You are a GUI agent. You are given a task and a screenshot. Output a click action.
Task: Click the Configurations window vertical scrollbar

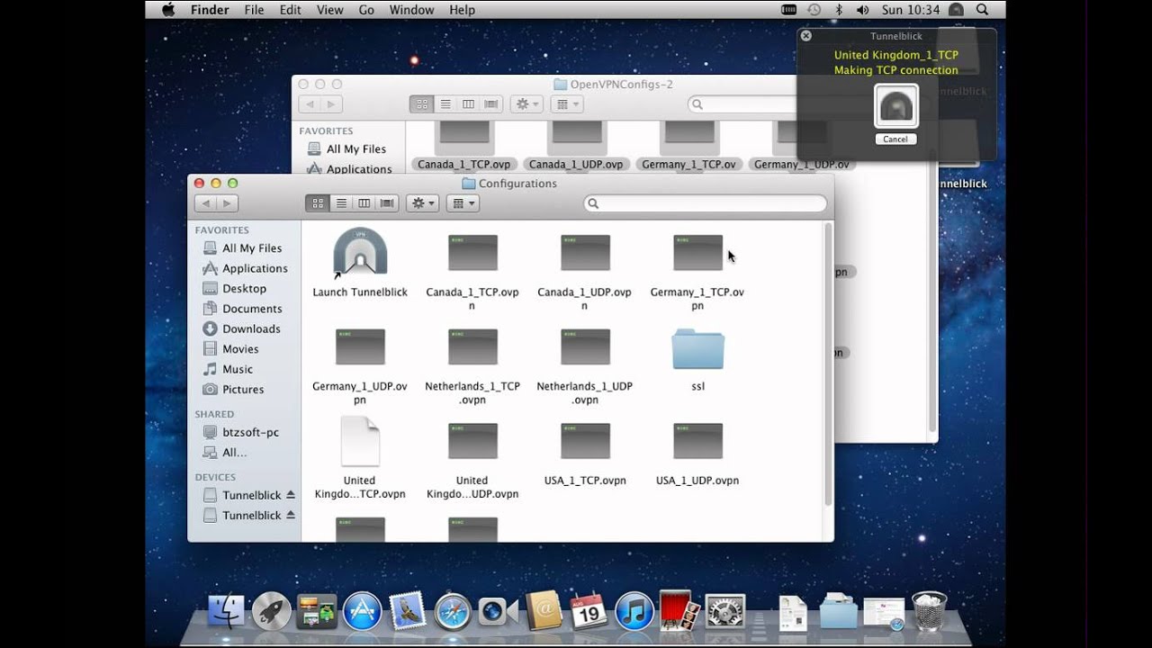pyautogui.click(x=828, y=364)
